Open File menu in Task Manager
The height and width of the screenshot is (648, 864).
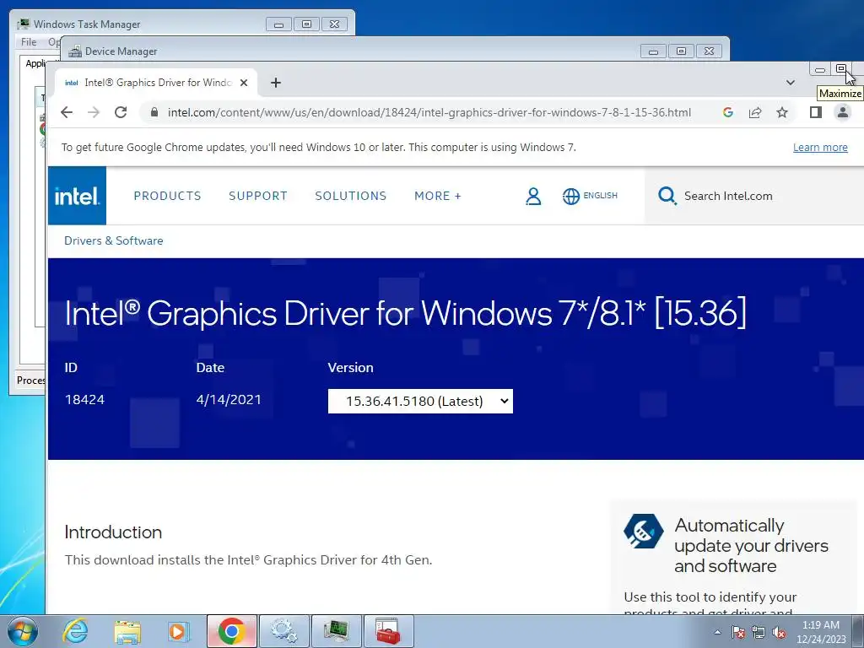point(29,42)
